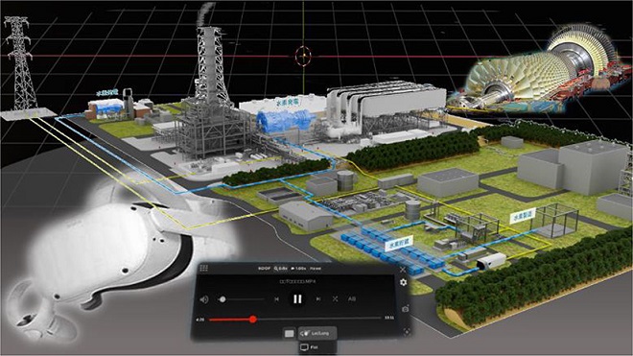Skip to the next track
This screenshot has width=633, height=356.
318,299
